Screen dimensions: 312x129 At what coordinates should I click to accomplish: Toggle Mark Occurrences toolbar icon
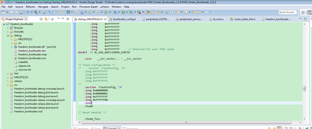coord(167,12)
